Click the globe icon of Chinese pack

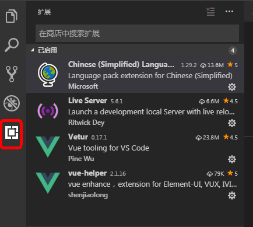(48, 75)
